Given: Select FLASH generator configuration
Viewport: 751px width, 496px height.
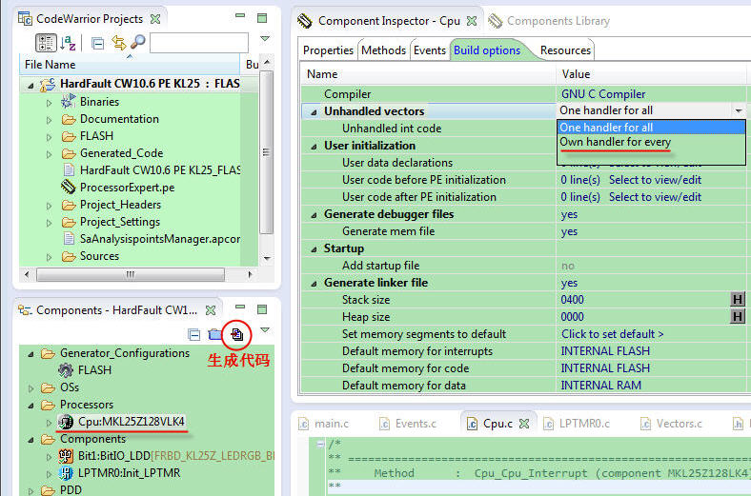Looking at the screenshot, I should coord(95,370).
